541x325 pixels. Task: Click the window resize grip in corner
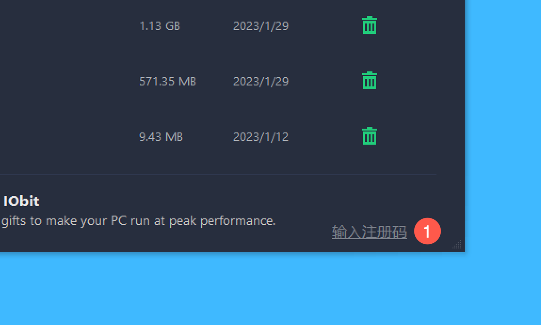tap(457, 244)
